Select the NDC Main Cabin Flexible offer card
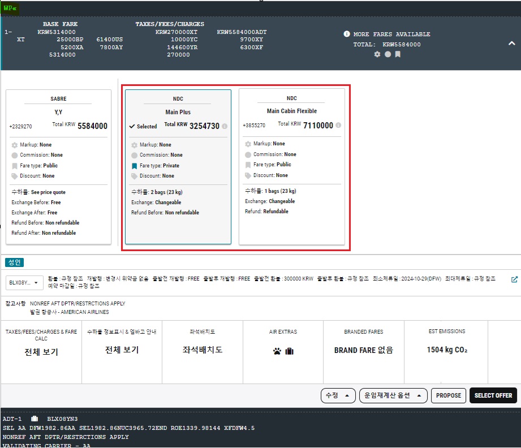This screenshot has height=448, width=521. click(292, 166)
